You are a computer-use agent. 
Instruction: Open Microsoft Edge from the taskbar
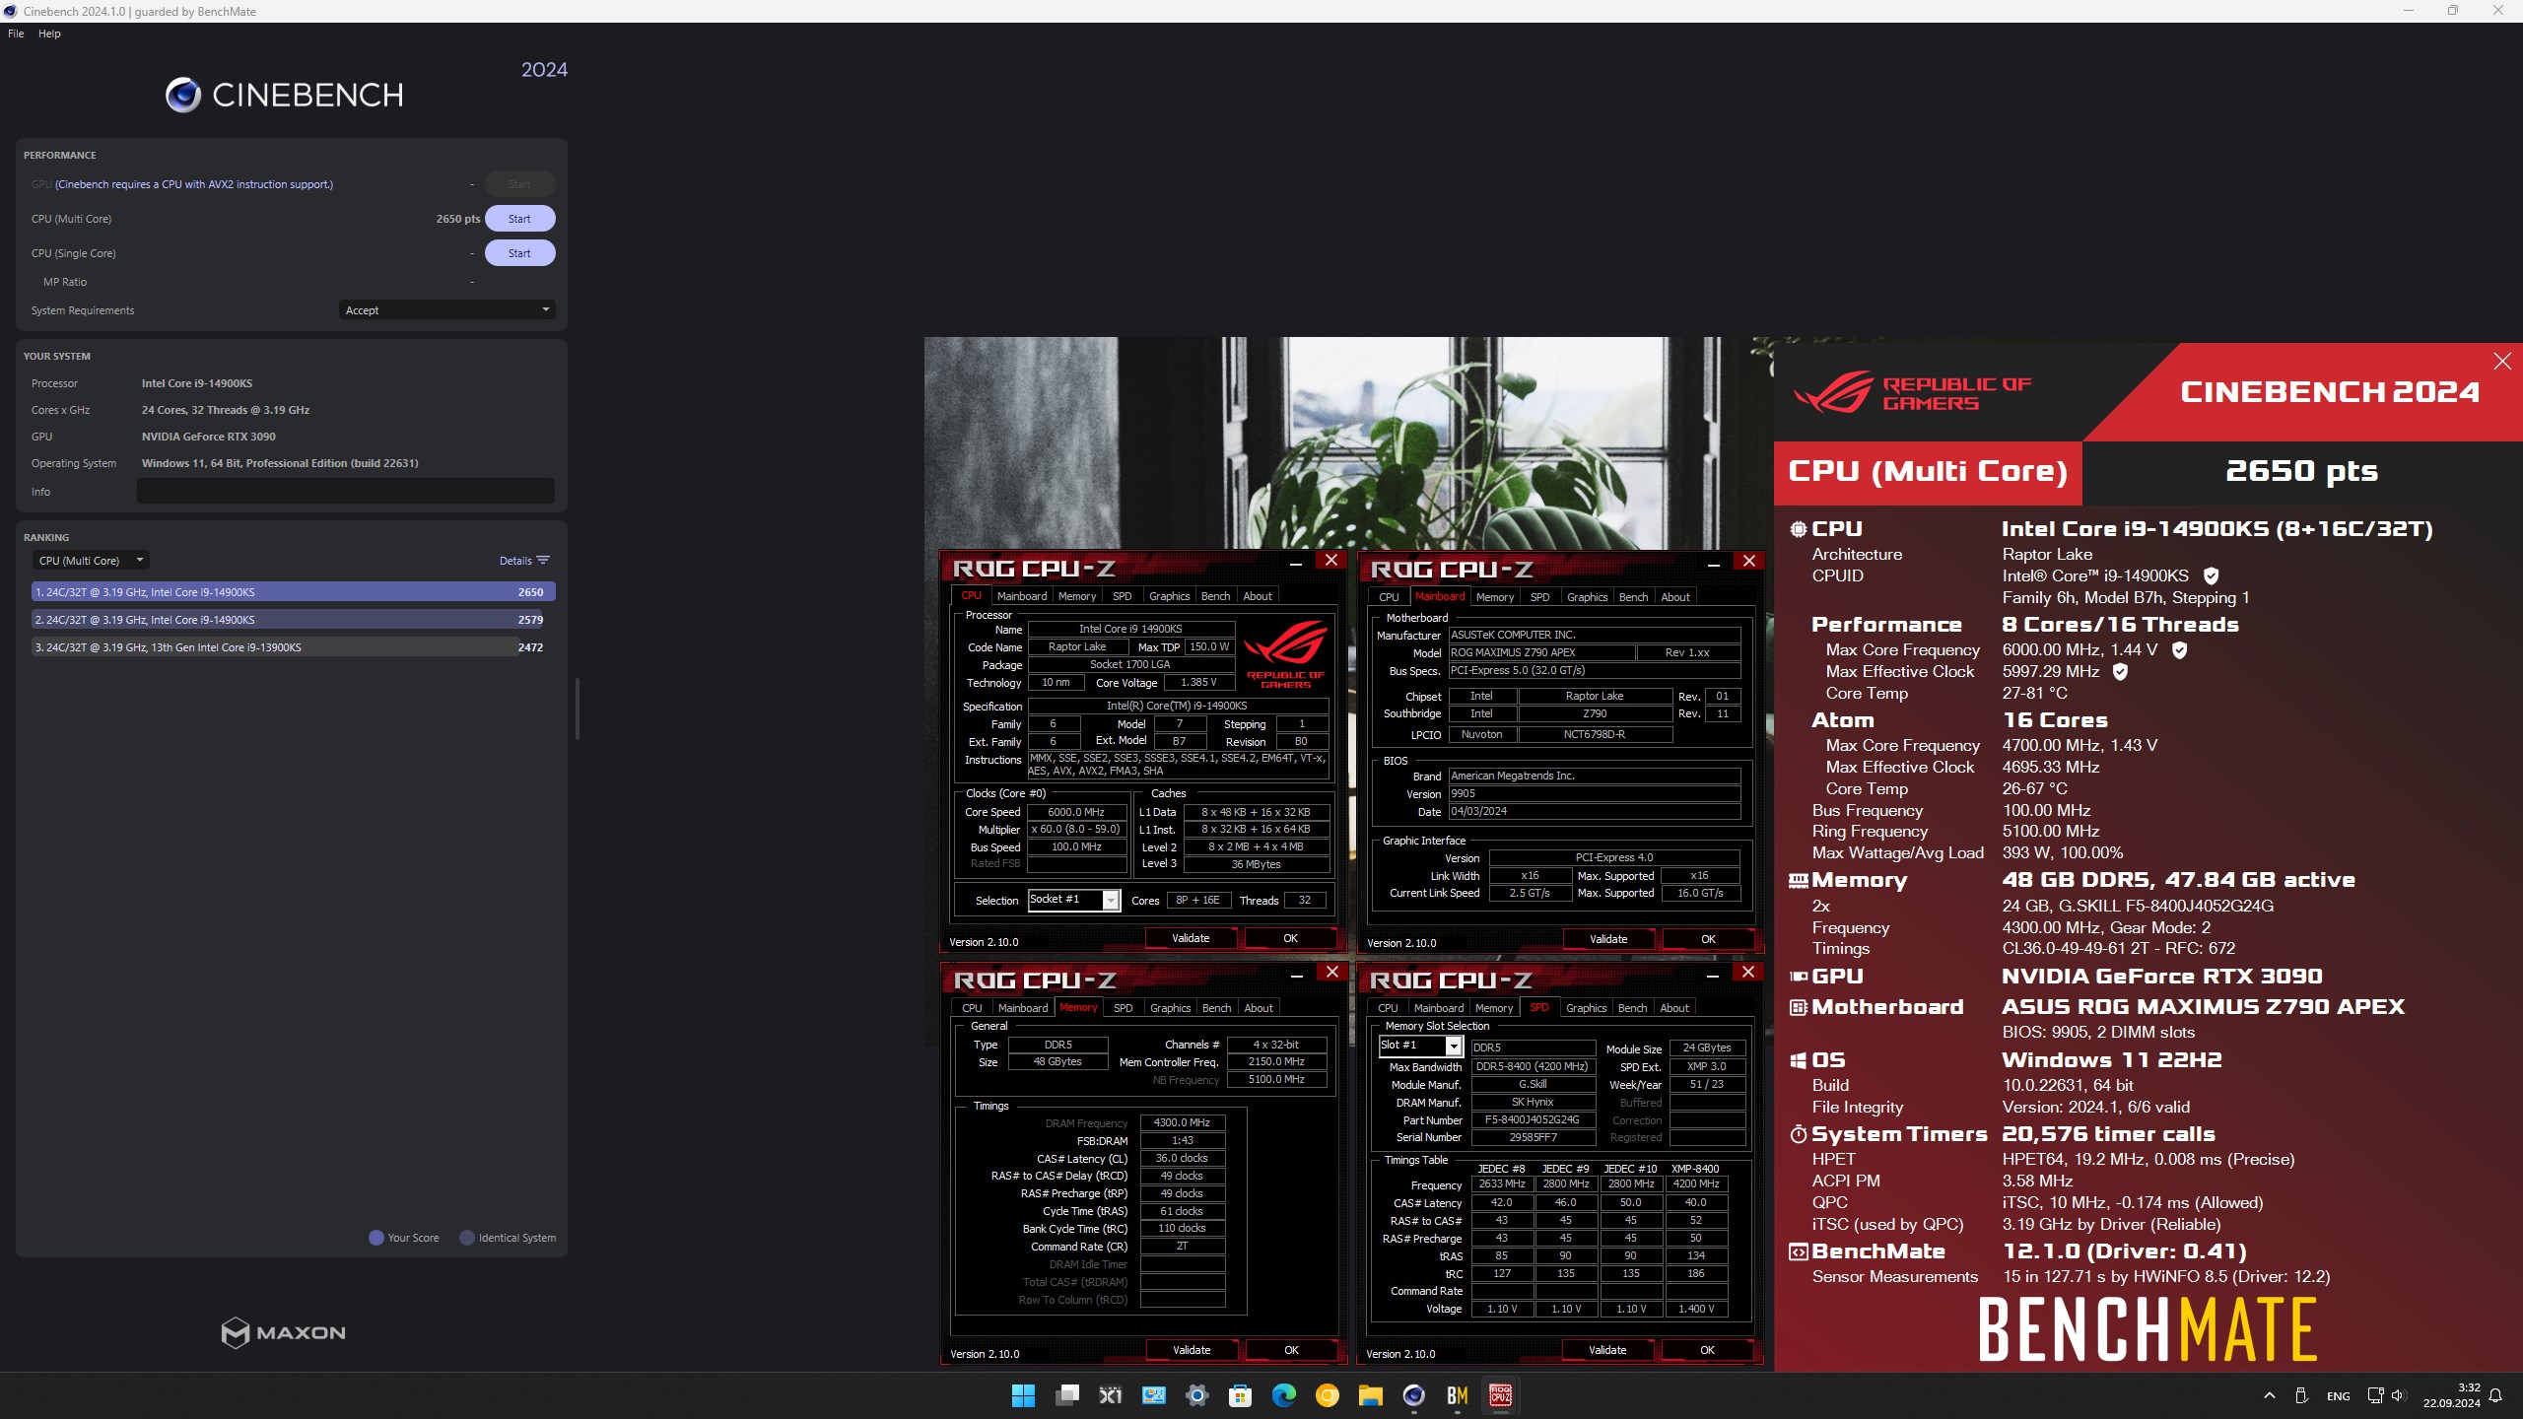point(1283,1395)
